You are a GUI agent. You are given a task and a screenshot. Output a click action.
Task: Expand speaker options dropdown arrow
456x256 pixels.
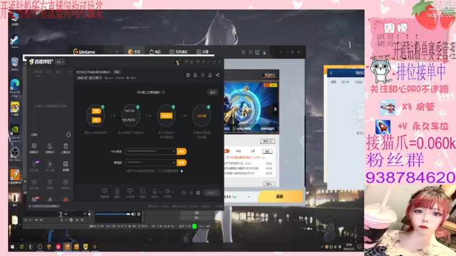pos(173,192)
